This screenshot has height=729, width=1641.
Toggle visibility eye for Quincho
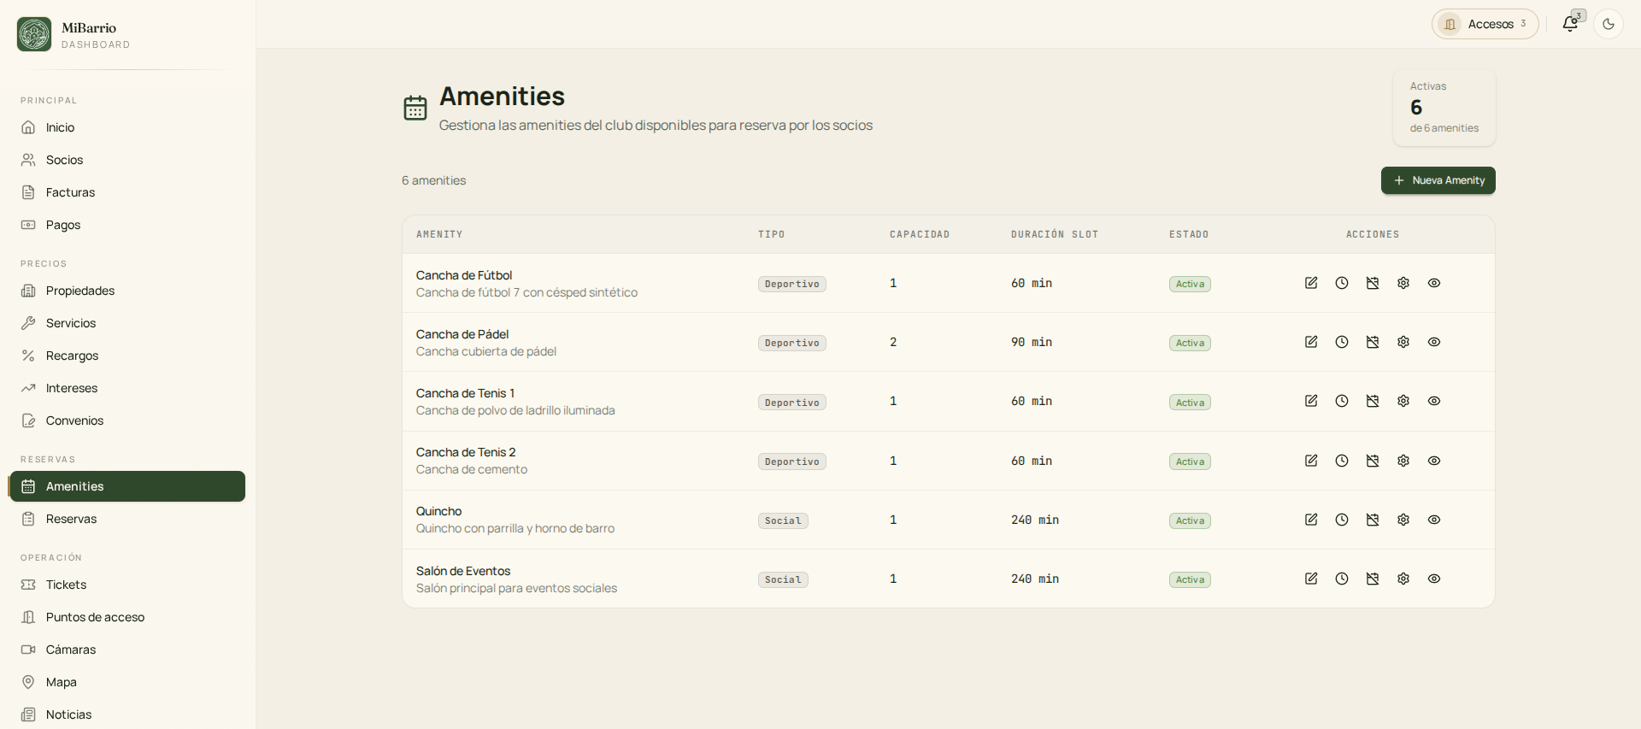tap(1434, 520)
